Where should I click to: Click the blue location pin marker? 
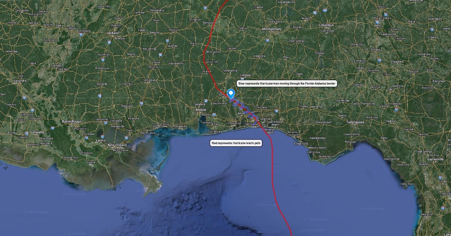(x=231, y=93)
